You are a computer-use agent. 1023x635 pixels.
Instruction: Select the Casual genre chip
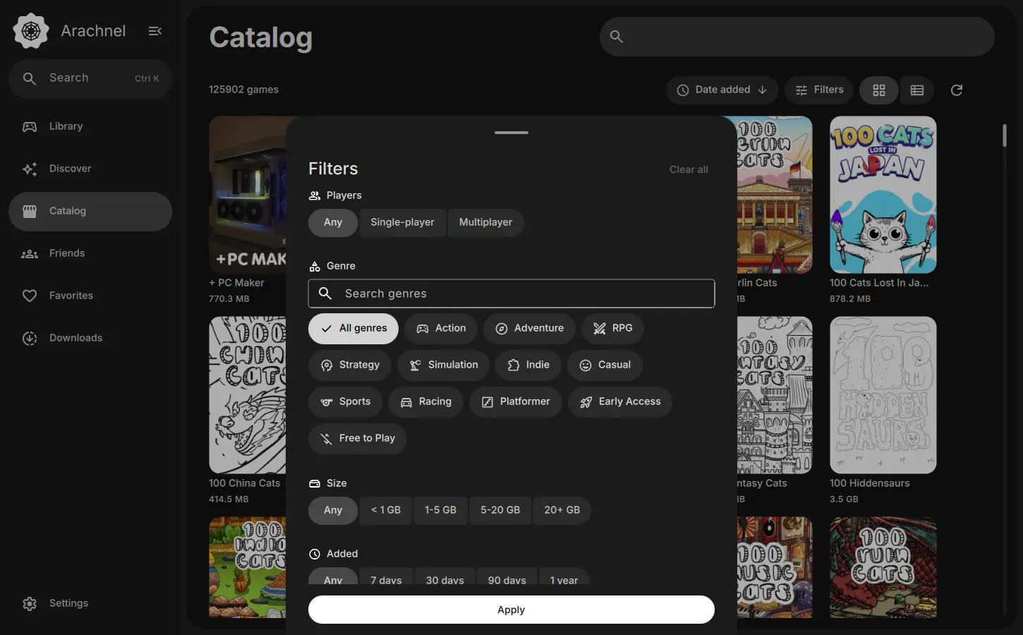(605, 365)
